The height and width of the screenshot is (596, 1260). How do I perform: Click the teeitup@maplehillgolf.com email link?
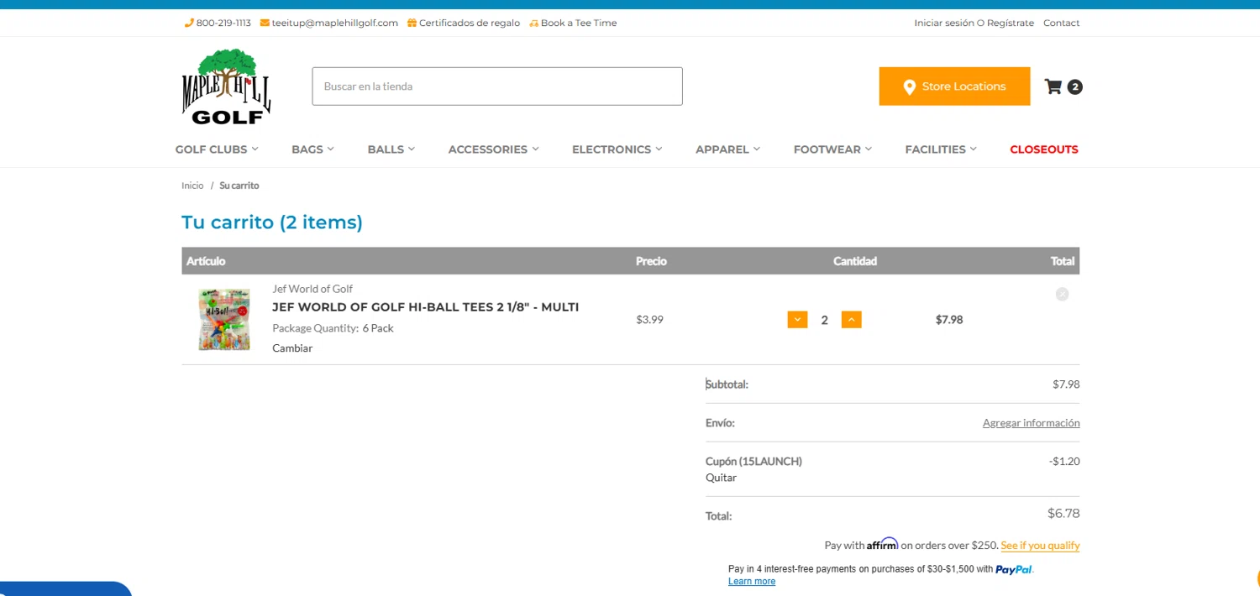point(334,23)
